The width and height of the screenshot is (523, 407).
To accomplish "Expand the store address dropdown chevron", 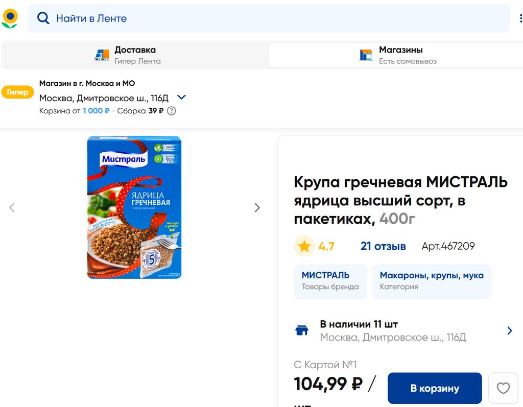I will [181, 97].
